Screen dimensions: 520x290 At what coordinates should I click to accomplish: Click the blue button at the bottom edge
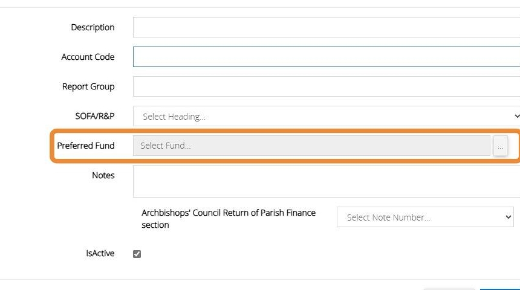499,288
